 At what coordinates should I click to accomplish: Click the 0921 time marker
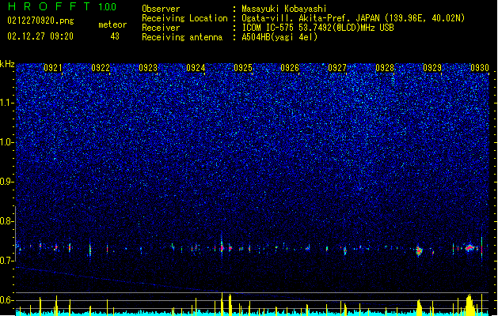click(53, 68)
